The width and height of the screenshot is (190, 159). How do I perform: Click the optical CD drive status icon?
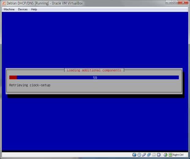click(x=139, y=155)
